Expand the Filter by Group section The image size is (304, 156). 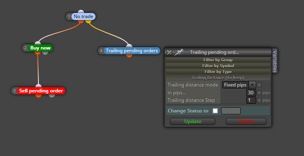point(218,60)
